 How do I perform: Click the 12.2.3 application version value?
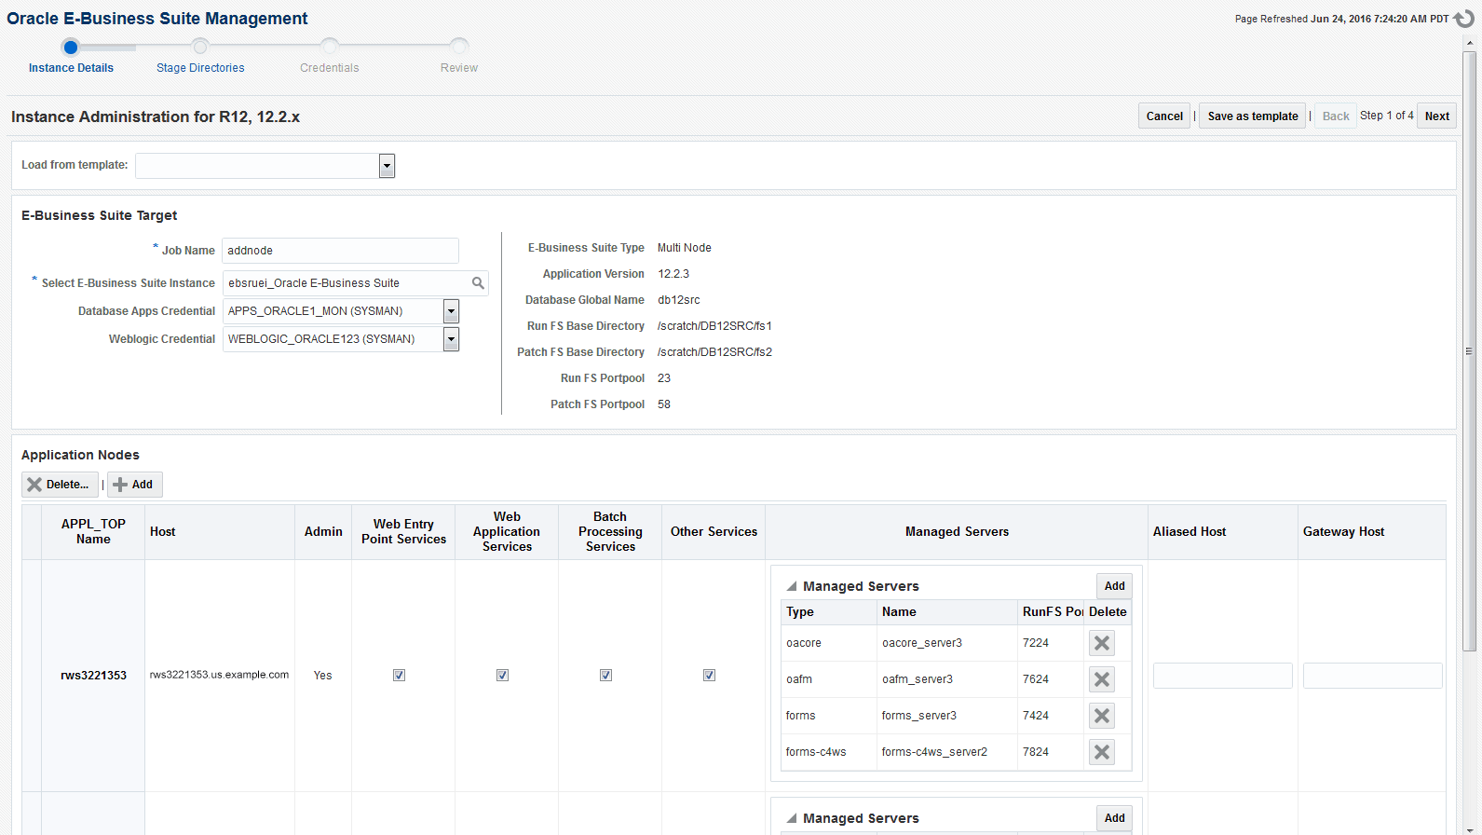tap(673, 274)
